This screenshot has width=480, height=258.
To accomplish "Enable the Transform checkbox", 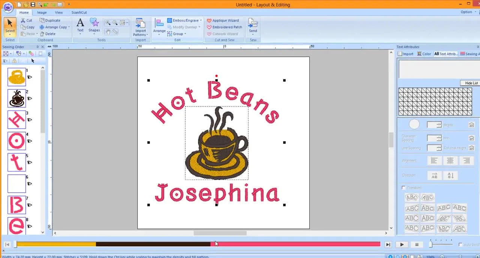I will [x=403, y=188].
